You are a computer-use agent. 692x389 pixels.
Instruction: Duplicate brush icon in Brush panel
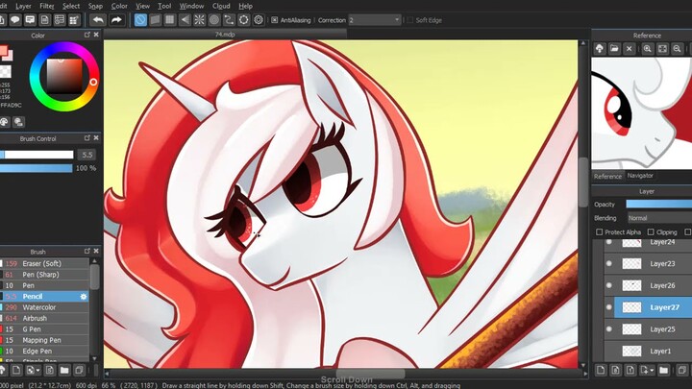coord(79,370)
